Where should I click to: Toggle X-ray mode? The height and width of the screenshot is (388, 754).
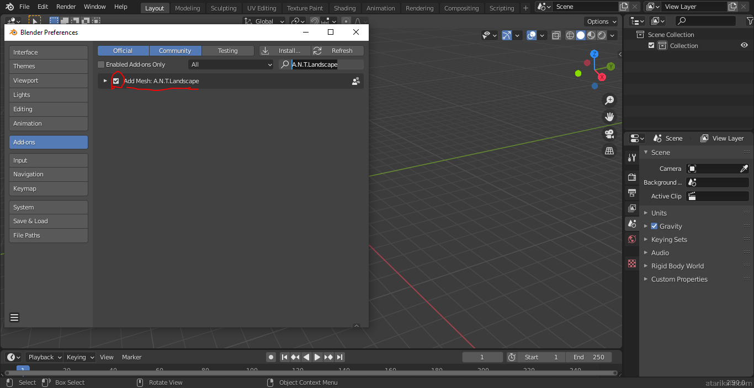pyautogui.click(x=556, y=35)
